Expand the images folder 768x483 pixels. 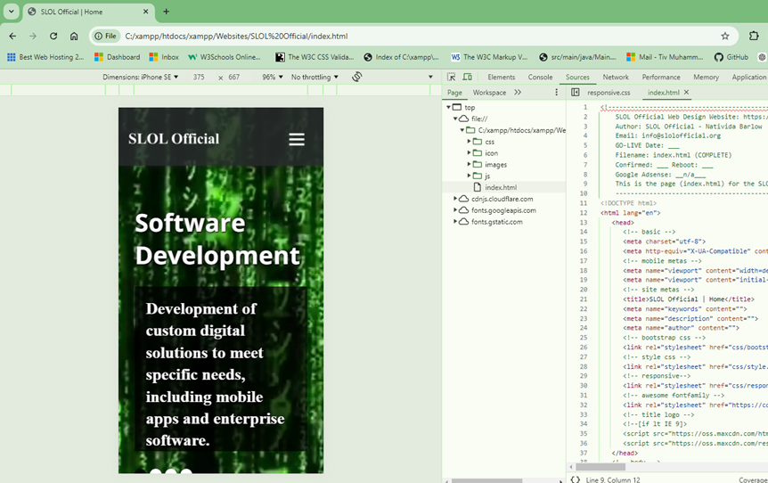pyautogui.click(x=469, y=164)
